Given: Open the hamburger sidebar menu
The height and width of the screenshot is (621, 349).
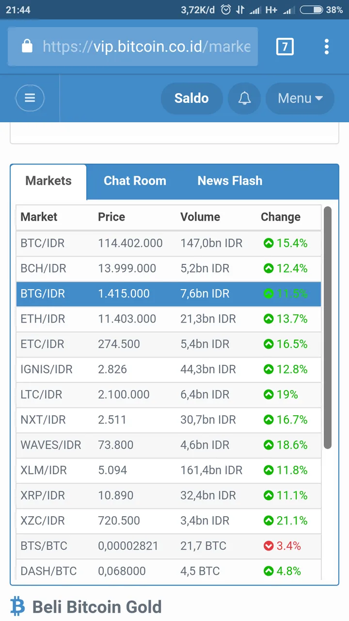Looking at the screenshot, I should 30,98.
